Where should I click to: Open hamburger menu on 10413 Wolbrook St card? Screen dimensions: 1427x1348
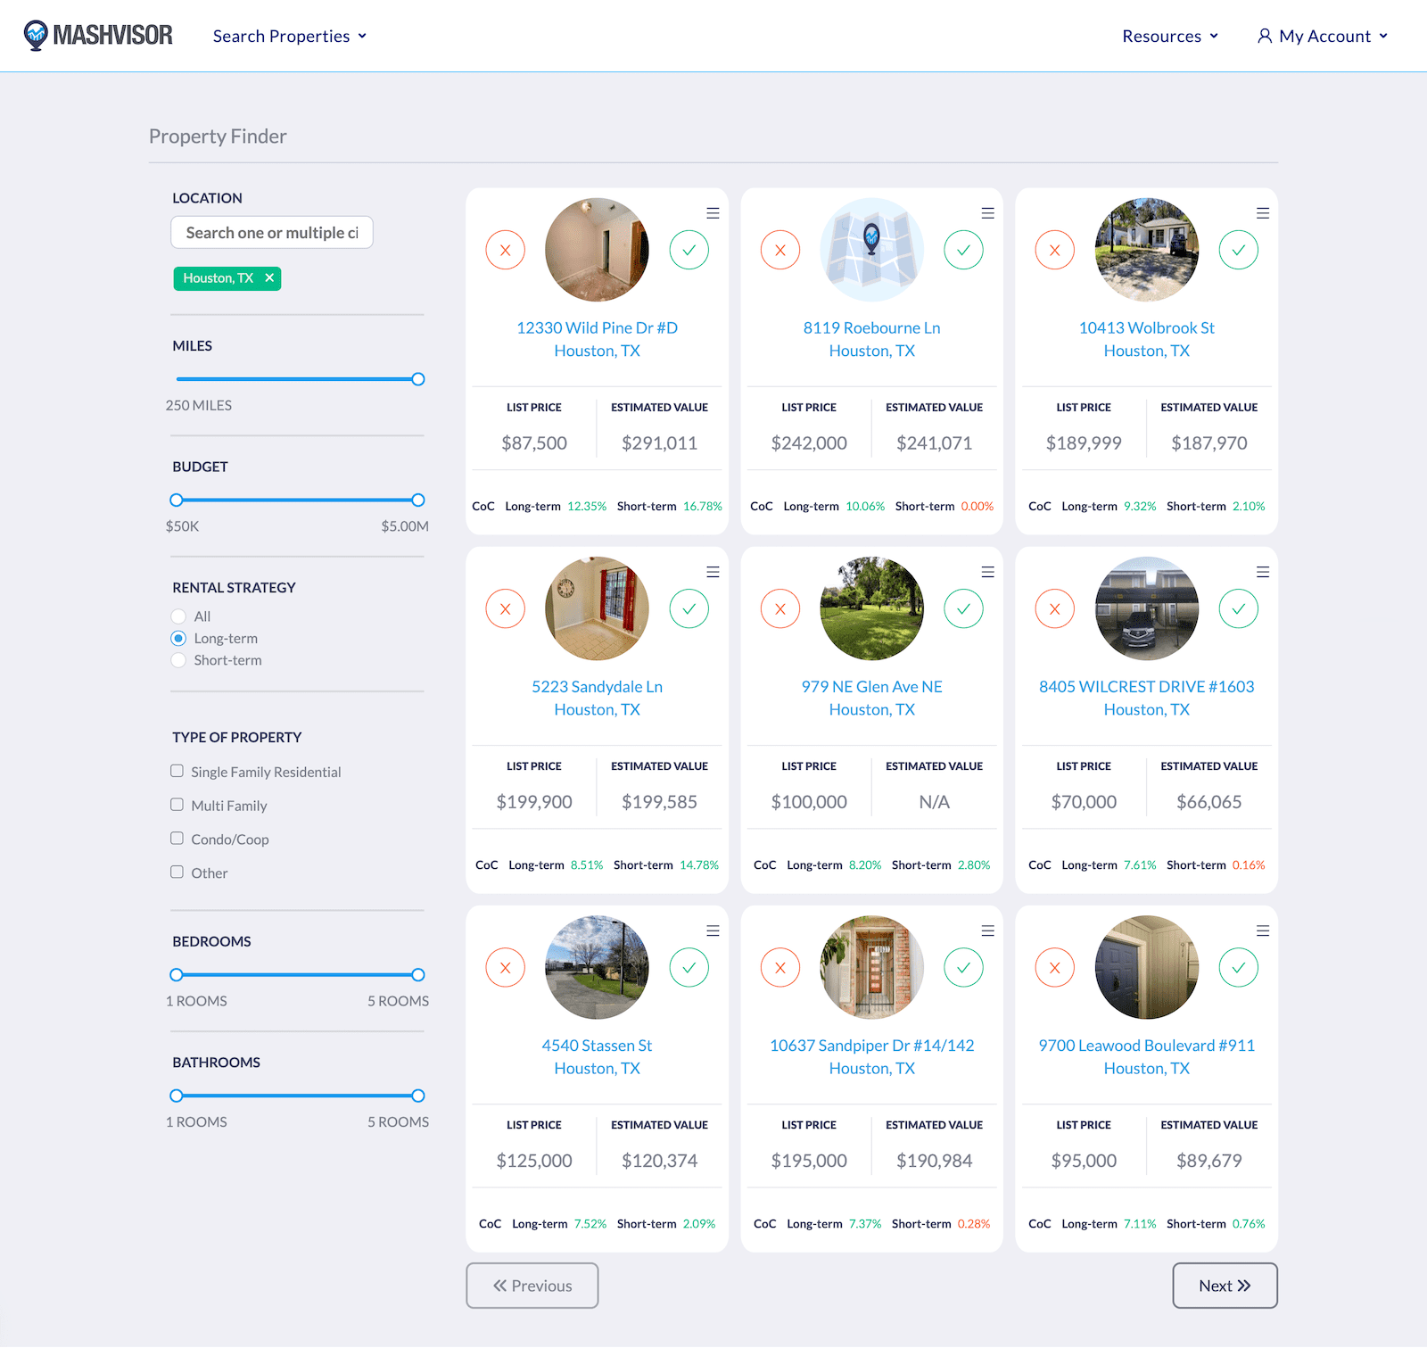point(1262,213)
